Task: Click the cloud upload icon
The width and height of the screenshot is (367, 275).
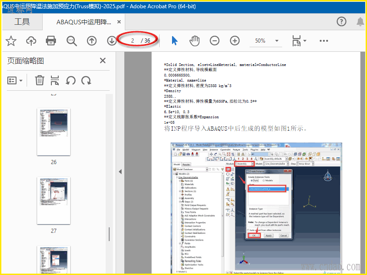Action: pos(31,41)
